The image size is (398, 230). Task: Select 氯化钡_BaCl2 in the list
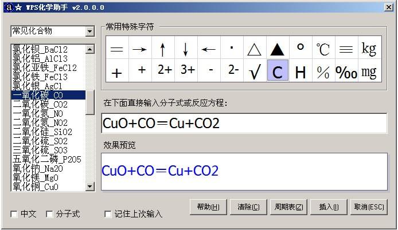(49, 49)
